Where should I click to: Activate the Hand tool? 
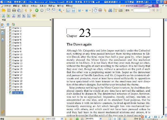[x=95, y=10]
